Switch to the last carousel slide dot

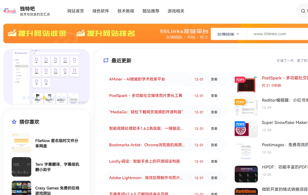pyautogui.click(x=69, y=98)
